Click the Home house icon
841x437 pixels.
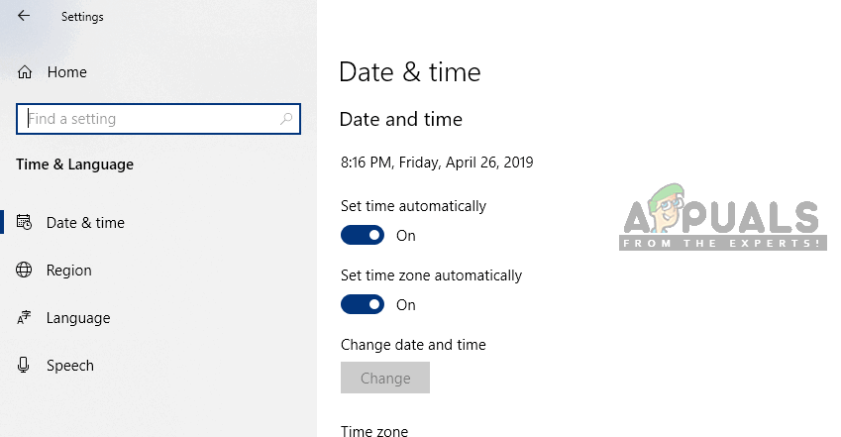pyautogui.click(x=25, y=72)
